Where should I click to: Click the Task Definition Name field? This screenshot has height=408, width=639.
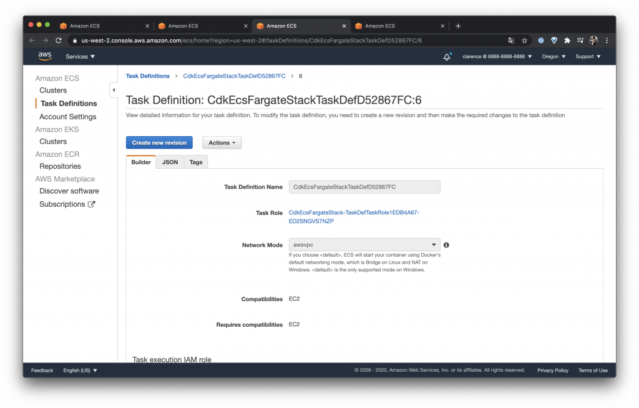point(364,187)
